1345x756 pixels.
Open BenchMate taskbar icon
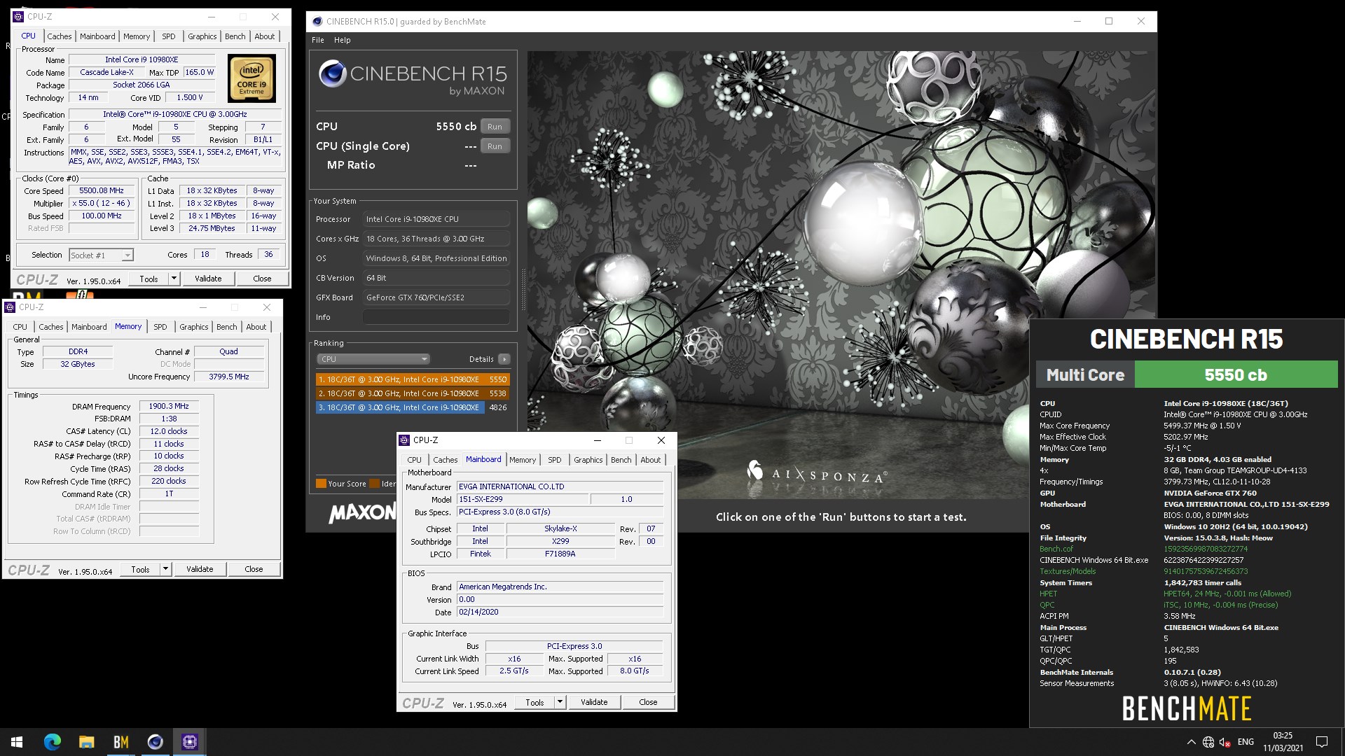120,742
